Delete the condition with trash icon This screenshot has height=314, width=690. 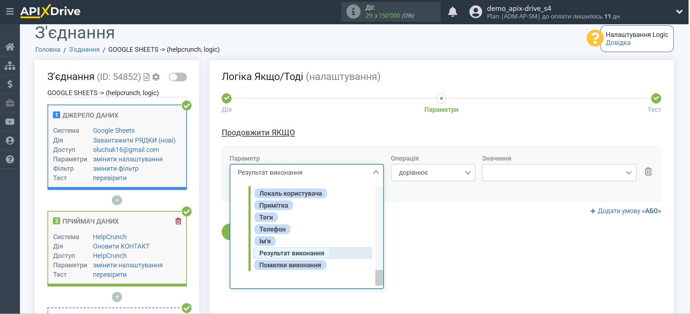(648, 171)
